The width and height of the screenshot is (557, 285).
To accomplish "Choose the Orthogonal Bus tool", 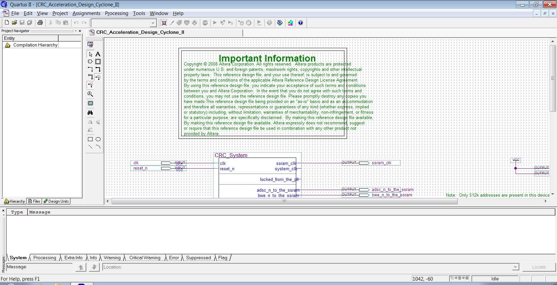I will tap(98, 69).
